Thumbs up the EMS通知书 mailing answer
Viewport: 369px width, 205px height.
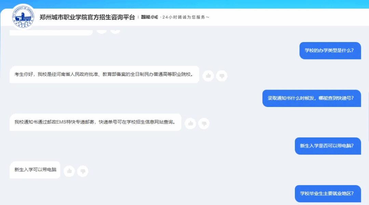190,123
